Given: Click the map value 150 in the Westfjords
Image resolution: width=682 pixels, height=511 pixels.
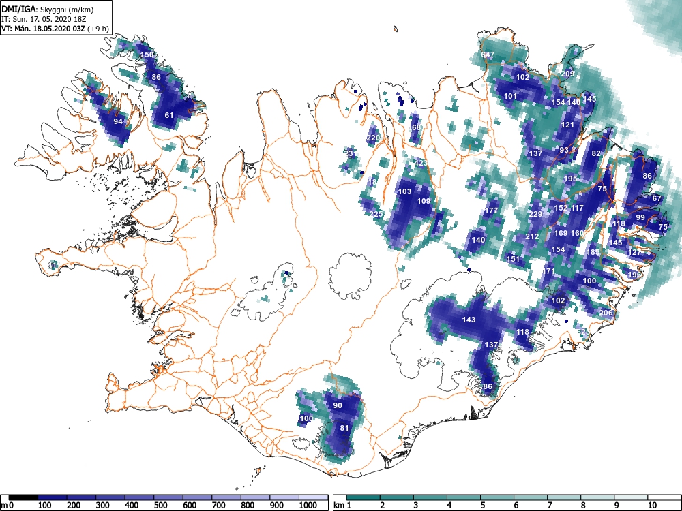Looking at the screenshot, I should pos(147,55).
